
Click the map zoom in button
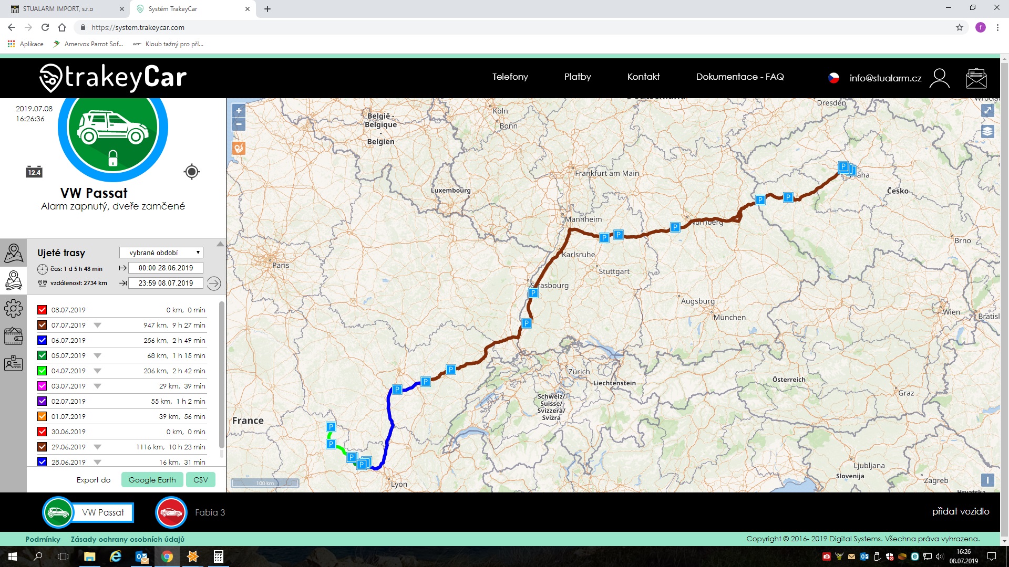coord(239,111)
